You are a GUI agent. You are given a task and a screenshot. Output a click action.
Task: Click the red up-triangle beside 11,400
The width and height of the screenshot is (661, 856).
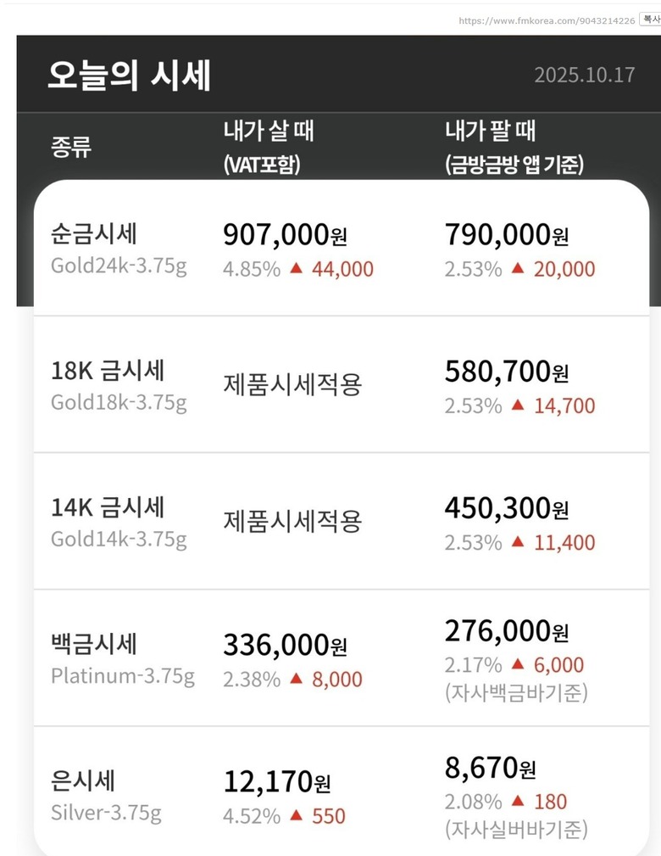point(518,542)
